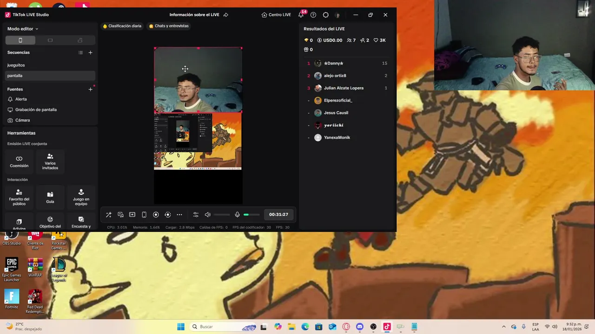The height and width of the screenshot is (334, 595).
Task: Open League of Legends desktop shortcut
Action: point(59,270)
